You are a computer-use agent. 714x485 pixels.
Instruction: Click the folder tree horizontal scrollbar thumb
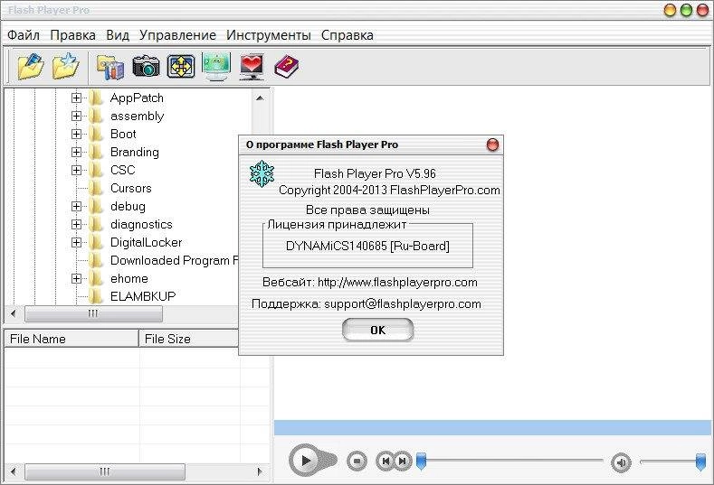point(93,313)
